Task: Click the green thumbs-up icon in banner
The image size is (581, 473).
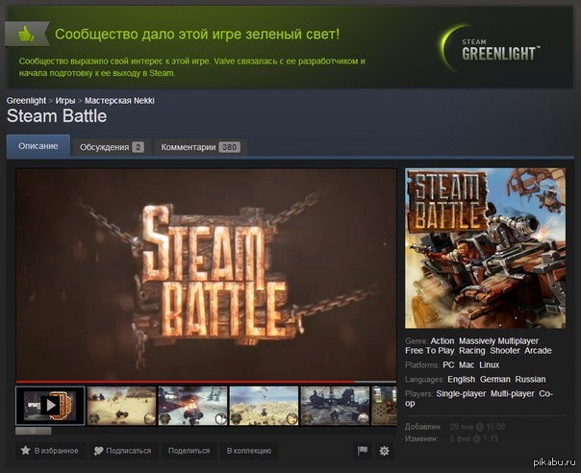Action: [28, 34]
